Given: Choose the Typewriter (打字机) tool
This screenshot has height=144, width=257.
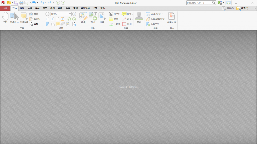Looking at the screenshot, I should click(115, 14).
